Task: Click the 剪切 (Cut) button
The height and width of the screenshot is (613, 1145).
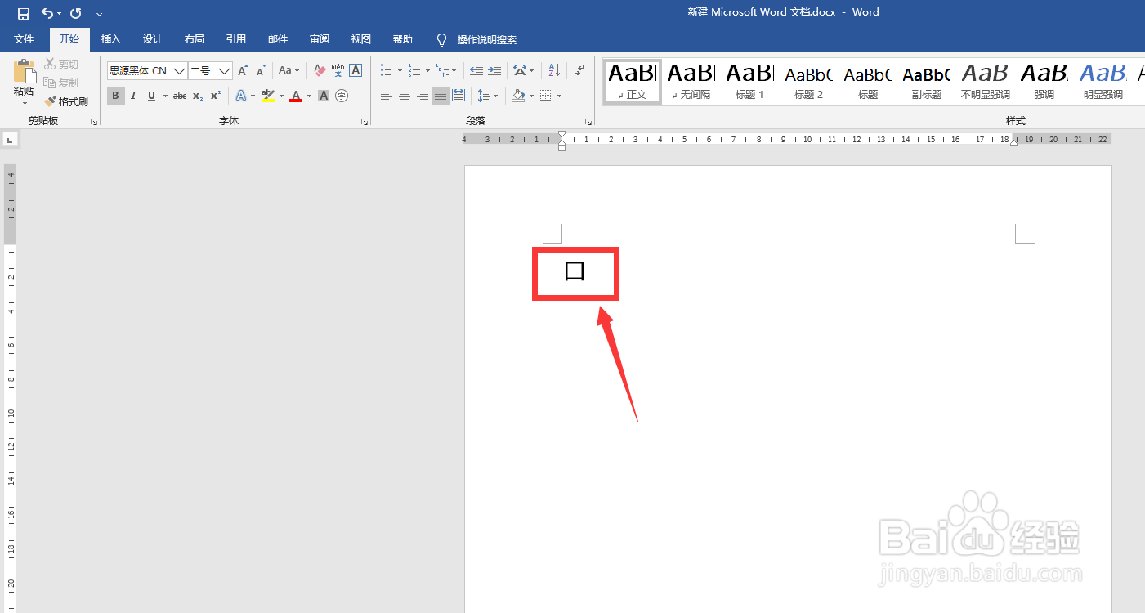Action: pos(61,64)
